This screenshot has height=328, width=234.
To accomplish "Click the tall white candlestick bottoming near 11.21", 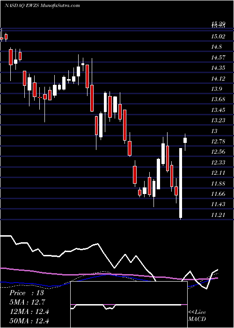I will coord(181,184).
